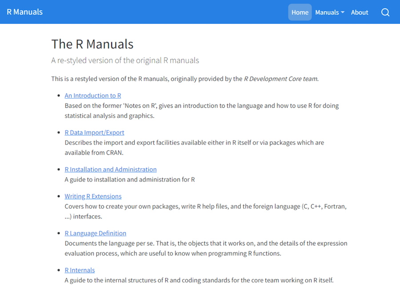
Task: Follow the R Data Import/Export link
Action: 94,132
